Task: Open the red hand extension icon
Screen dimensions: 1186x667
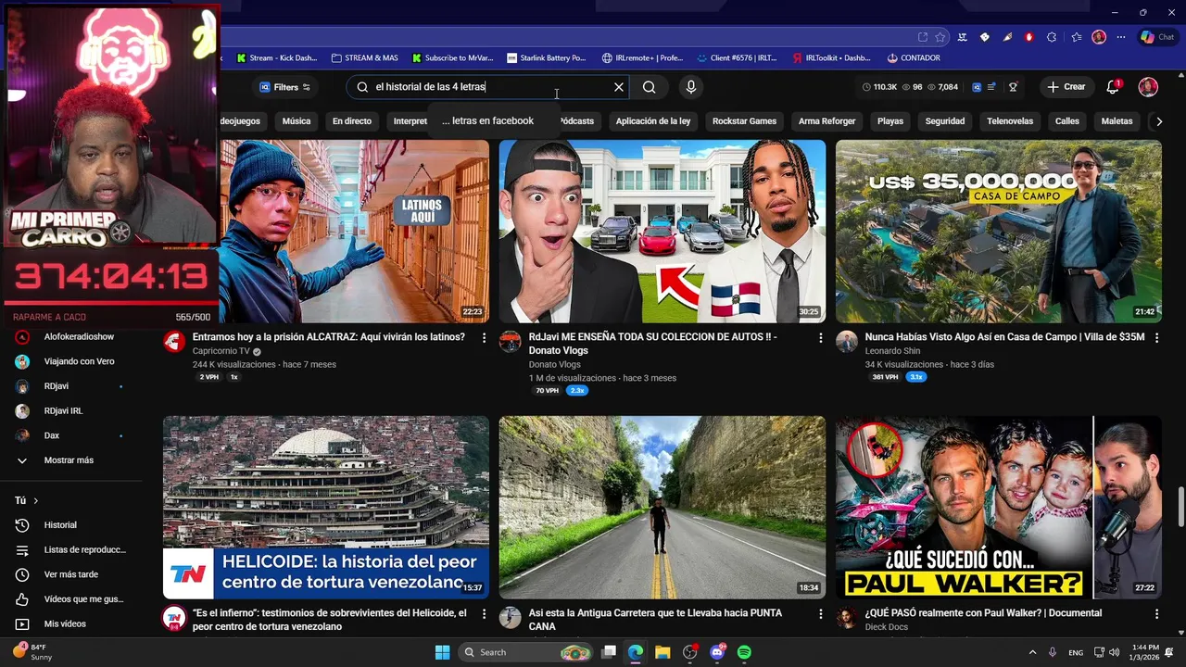Action: (x=1028, y=37)
